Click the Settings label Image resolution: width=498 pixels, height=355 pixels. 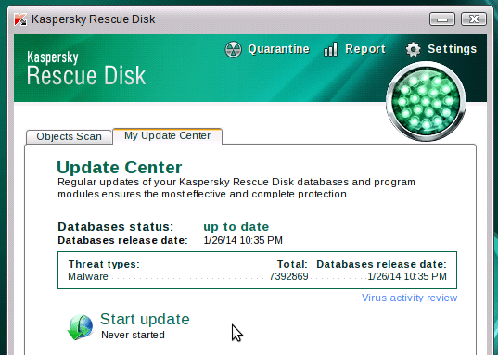pos(452,49)
